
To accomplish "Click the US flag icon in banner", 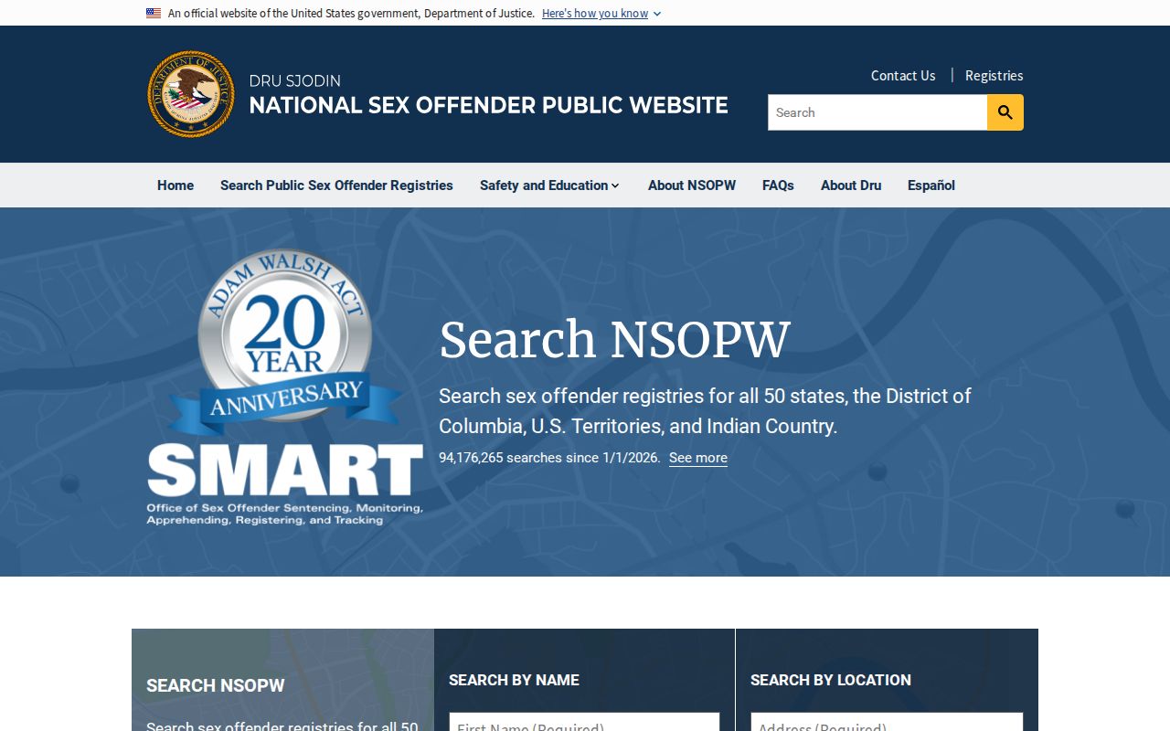I will coord(154,13).
